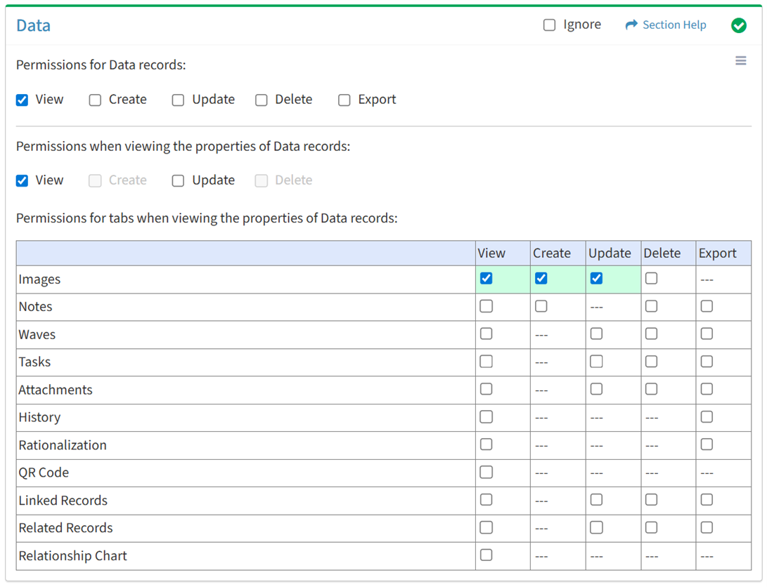
Task: Click the green checkmark status icon
Action: pos(738,25)
